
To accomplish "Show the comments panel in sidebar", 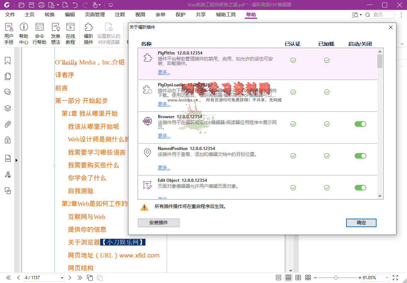I will [x=7, y=92].
